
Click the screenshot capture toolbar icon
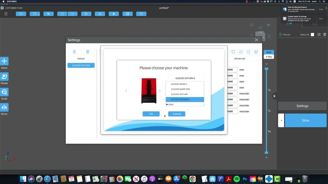48,14
